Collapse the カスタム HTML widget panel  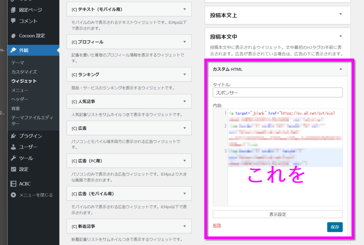pyautogui.click(x=341, y=69)
